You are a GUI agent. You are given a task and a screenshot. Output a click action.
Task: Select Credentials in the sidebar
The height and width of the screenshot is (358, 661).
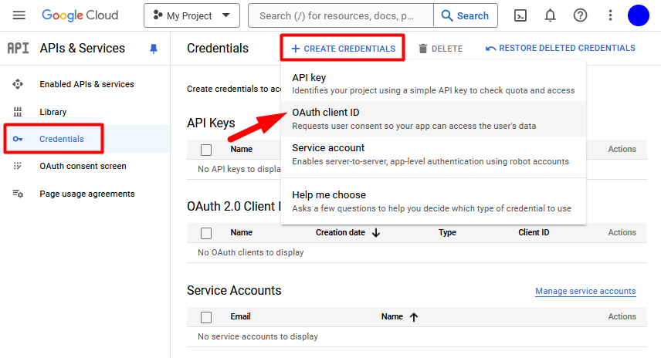pos(62,139)
